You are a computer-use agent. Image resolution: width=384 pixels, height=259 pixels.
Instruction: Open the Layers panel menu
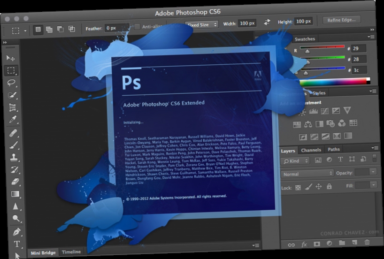pyautogui.click(x=375, y=148)
